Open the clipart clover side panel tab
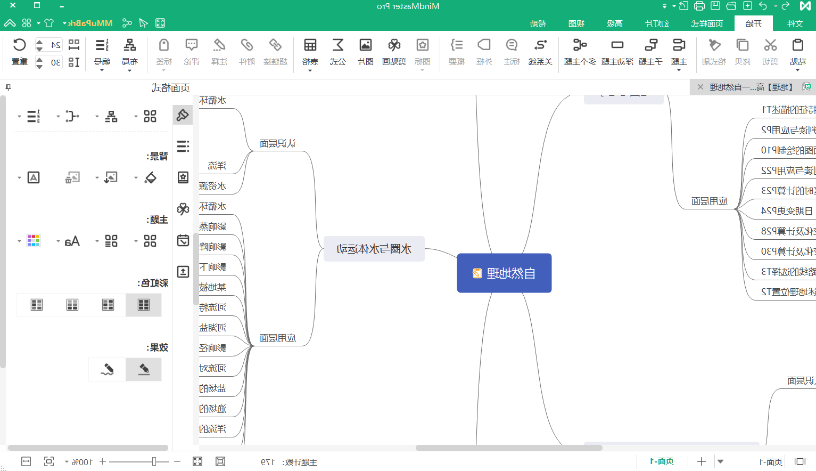Image resolution: width=816 pixels, height=471 pixels. tap(183, 209)
